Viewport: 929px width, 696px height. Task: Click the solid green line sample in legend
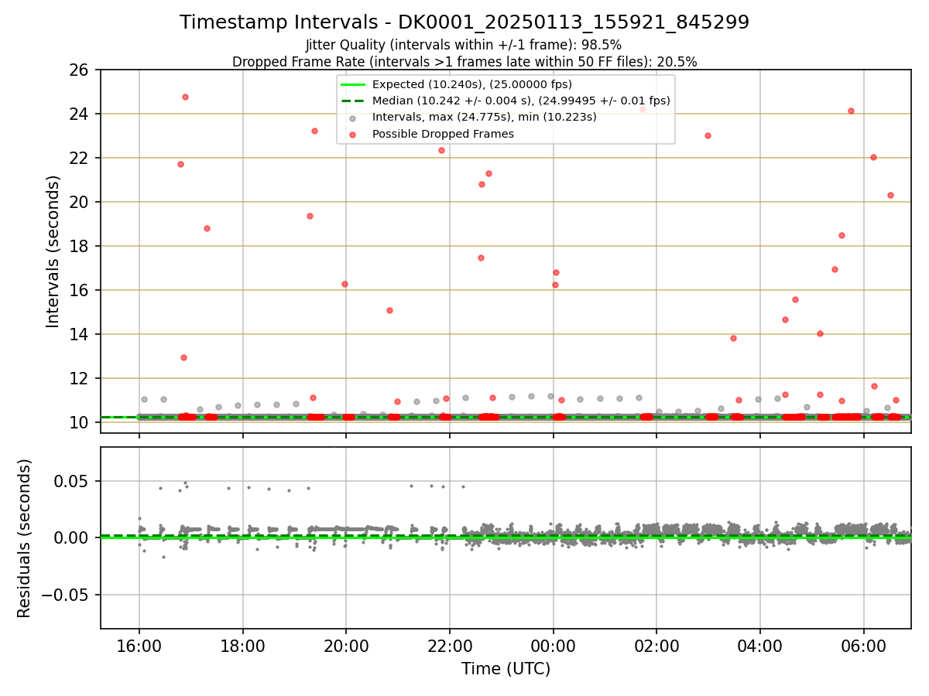(353, 84)
